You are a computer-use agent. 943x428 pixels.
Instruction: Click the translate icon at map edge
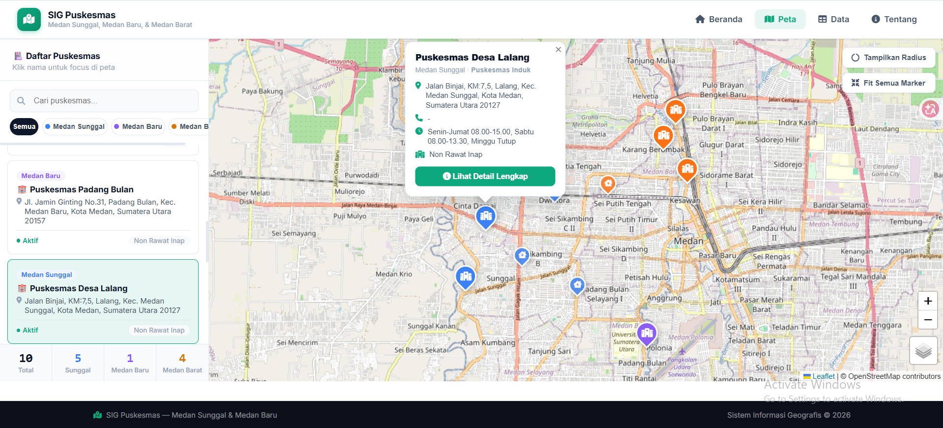[x=930, y=109]
